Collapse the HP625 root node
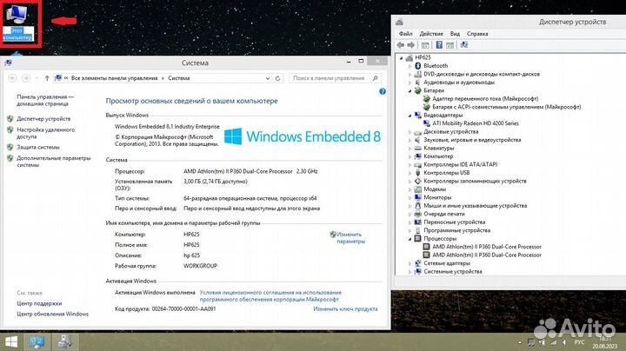Screen dimensions: 626x351 [401, 58]
